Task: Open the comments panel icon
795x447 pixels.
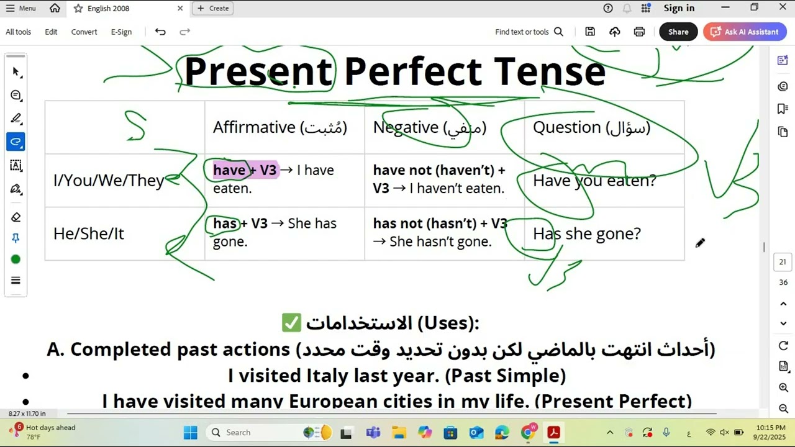Action: click(x=783, y=86)
